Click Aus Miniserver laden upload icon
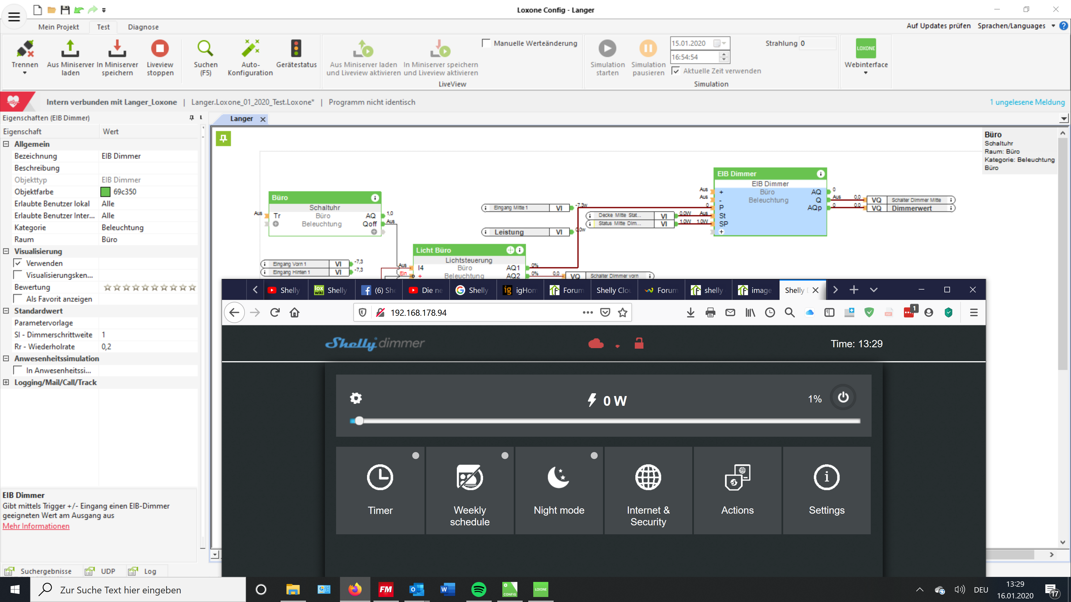 pyautogui.click(x=70, y=48)
